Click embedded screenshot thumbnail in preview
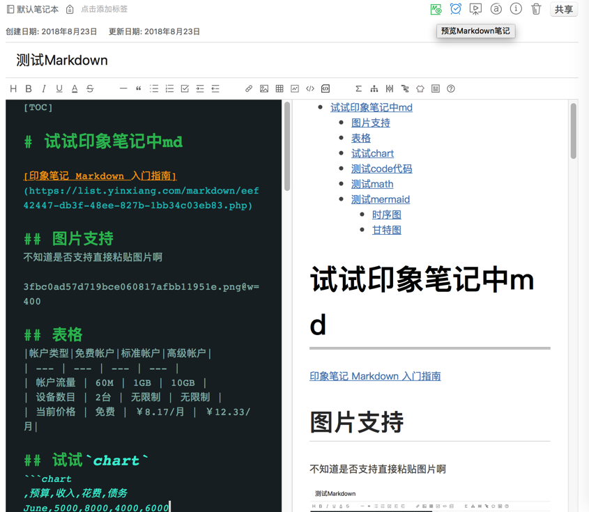 (430, 500)
